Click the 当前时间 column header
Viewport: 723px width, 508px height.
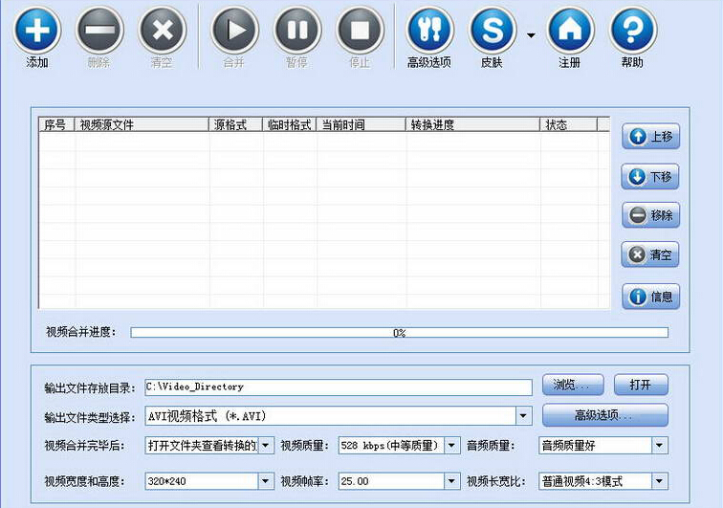361,124
